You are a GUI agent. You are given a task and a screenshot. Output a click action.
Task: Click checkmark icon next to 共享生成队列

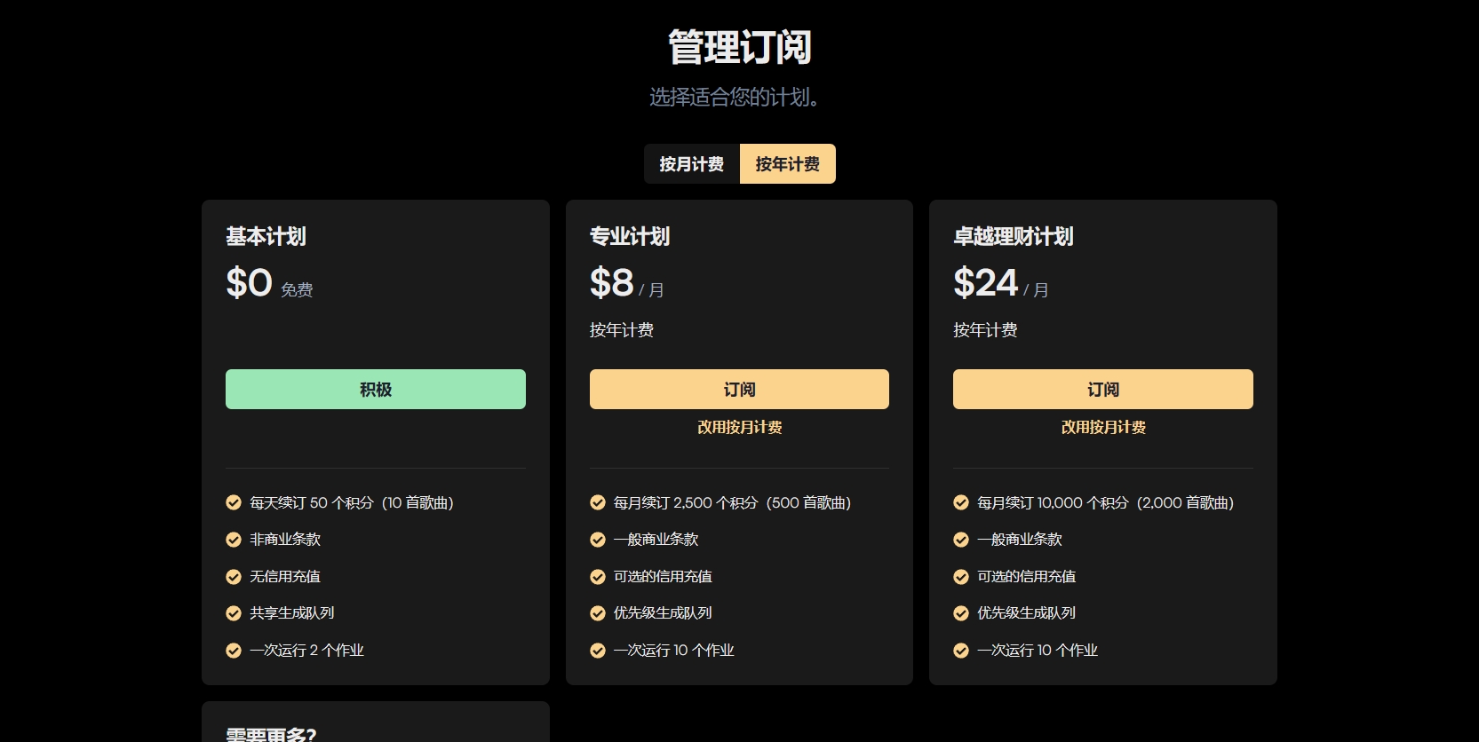(x=234, y=613)
